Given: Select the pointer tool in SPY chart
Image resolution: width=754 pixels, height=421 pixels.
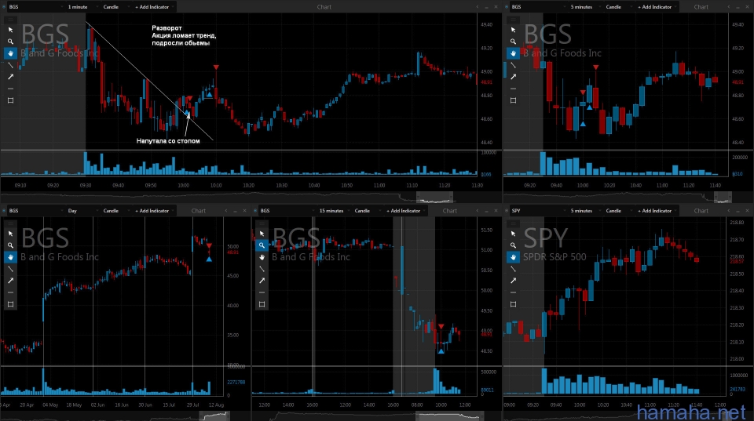Looking at the screenshot, I should [x=513, y=234].
